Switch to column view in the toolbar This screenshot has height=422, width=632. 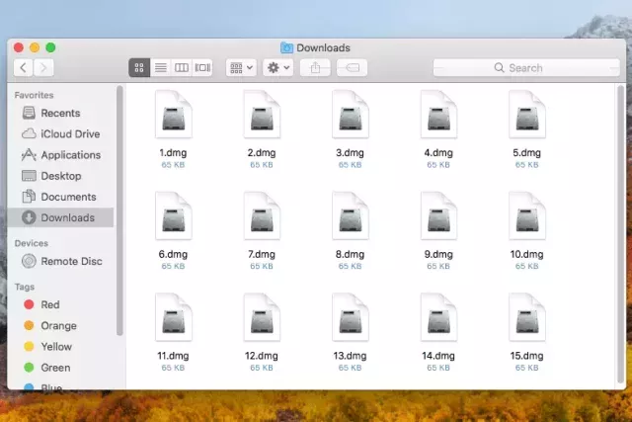pyautogui.click(x=182, y=67)
